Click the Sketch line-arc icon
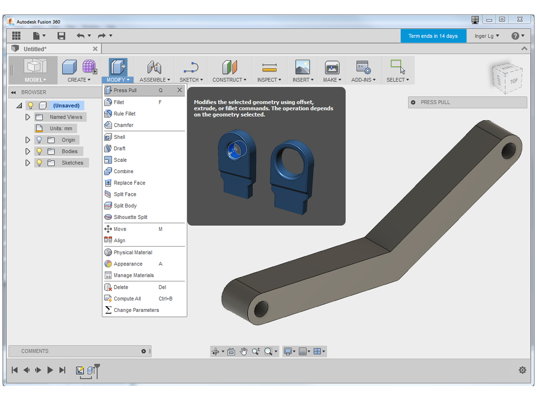 [191, 67]
